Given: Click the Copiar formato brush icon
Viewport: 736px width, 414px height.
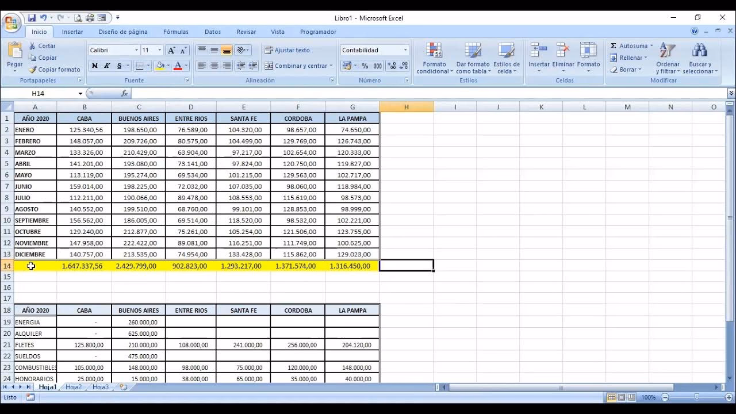Looking at the screenshot, I should coord(33,70).
